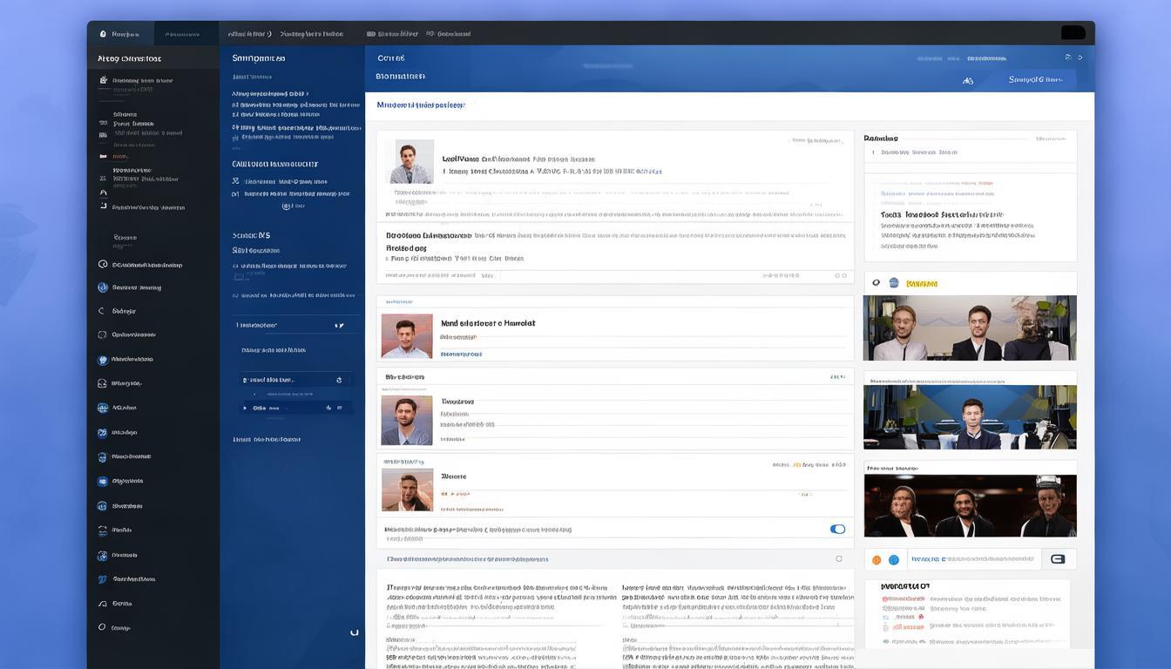Click the orange circle icon beside the dark button
This screenshot has width=1171, height=669.
pyautogui.click(x=877, y=560)
